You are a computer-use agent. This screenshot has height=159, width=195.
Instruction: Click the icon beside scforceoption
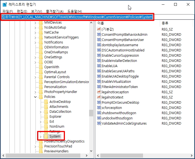[x=99, y=108]
